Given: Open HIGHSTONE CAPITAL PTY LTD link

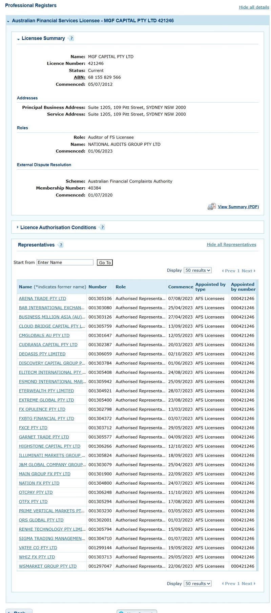Looking at the screenshot, I should pyautogui.click(x=49, y=446).
